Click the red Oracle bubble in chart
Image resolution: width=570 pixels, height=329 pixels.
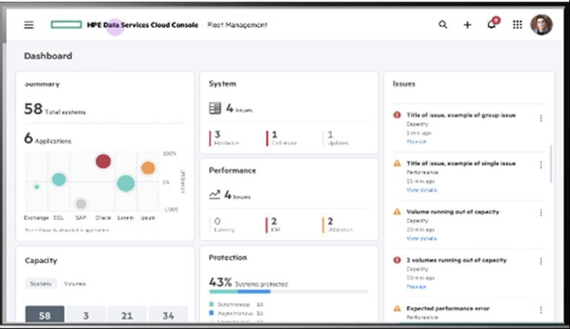tap(103, 161)
